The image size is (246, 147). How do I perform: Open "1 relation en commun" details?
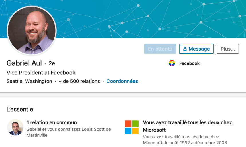pyautogui.click(x=52, y=122)
